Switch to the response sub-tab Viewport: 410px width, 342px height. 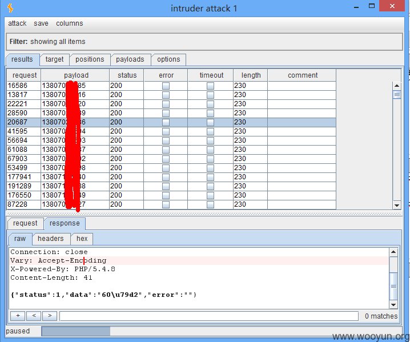click(x=65, y=223)
